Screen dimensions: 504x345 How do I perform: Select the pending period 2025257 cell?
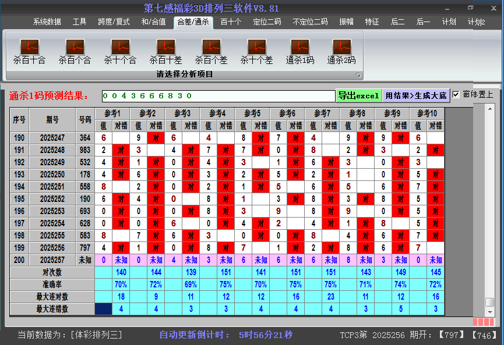pyautogui.click(x=52, y=260)
